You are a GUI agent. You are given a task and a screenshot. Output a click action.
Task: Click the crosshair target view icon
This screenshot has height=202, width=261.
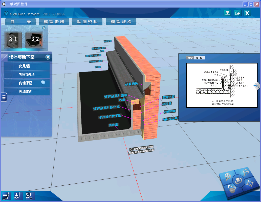pos(250,183)
